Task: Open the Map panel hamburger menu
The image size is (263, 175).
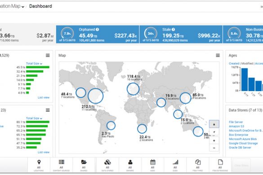Action: coord(218,55)
